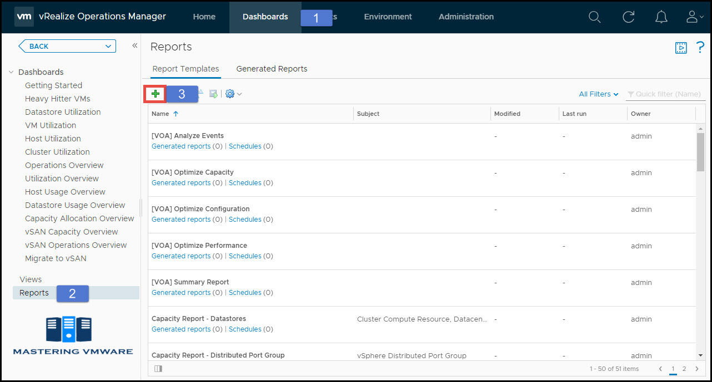
Task: Collapse the Dashboards tree node
Action: (12, 72)
